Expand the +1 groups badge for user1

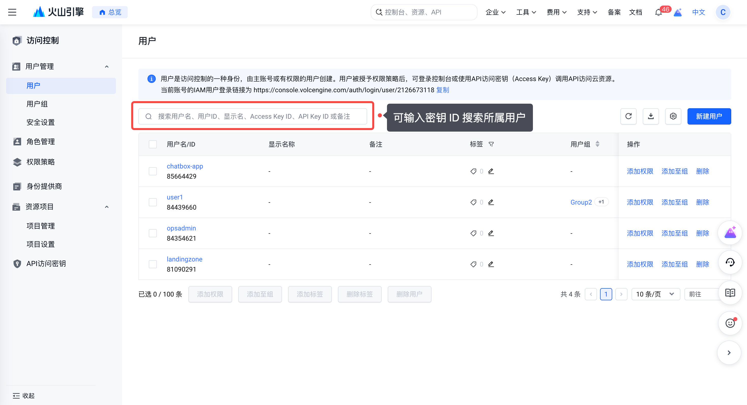pos(601,202)
